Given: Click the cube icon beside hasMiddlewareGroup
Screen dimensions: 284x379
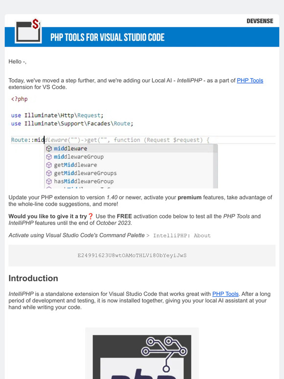Looking at the screenshot, I should (49, 181).
